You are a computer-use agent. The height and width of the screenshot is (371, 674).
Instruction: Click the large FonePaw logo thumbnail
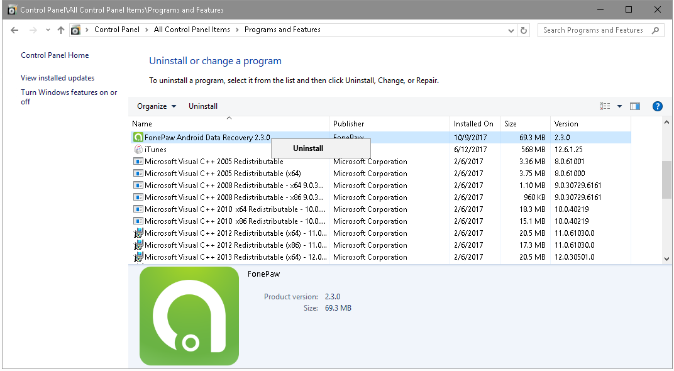[x=189, y=316]
